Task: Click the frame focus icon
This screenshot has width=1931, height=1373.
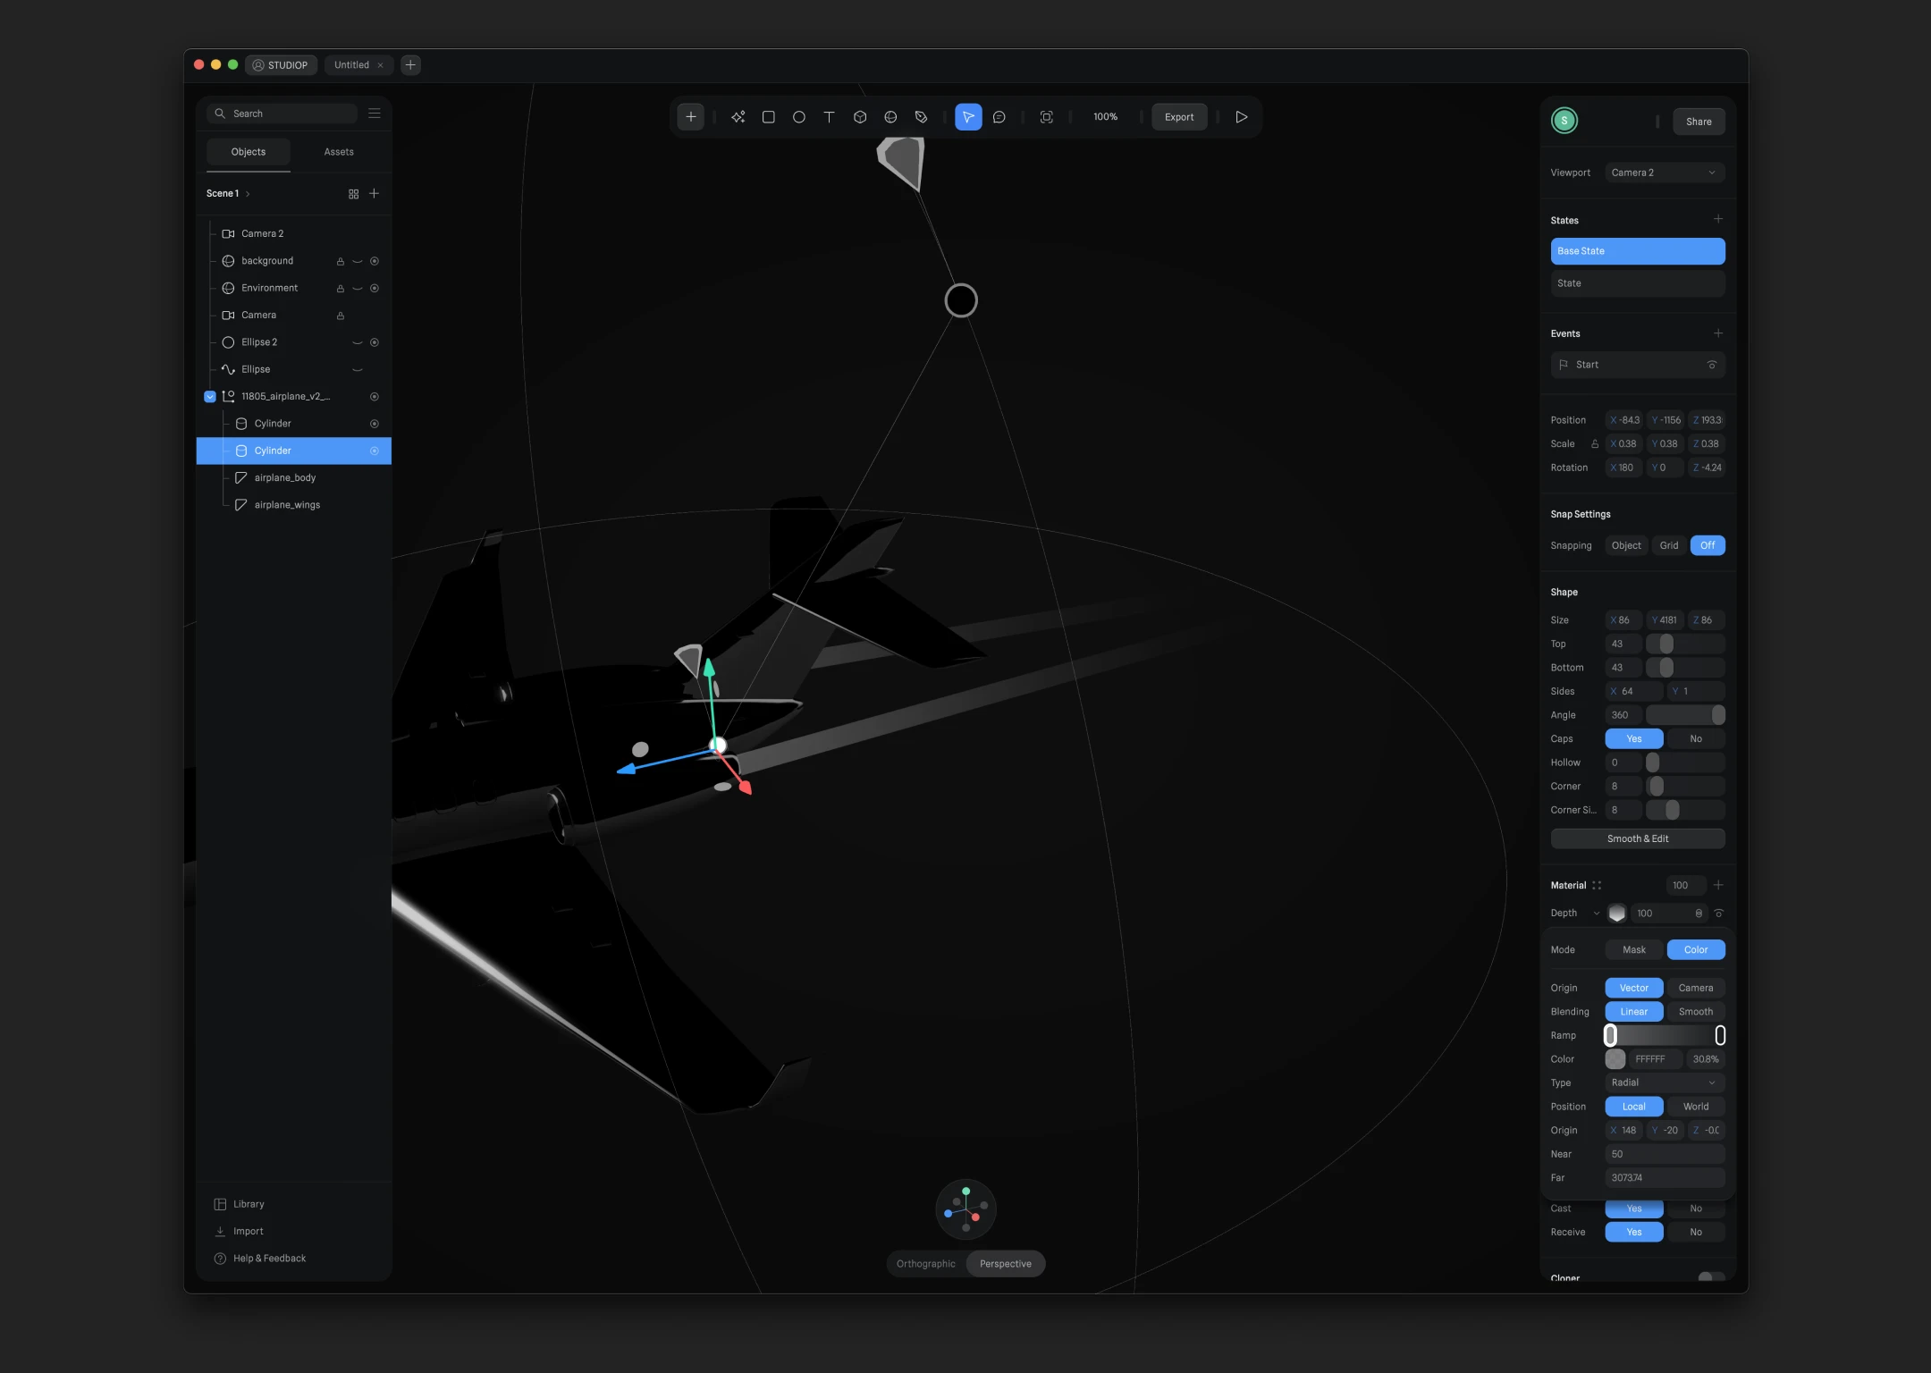Action: tap(1047, 117)
